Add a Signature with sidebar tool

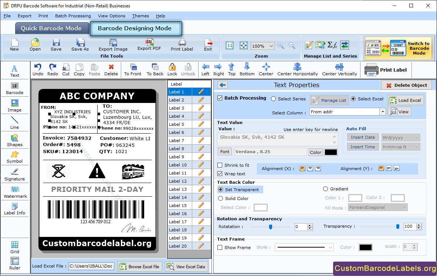point(14,175)
